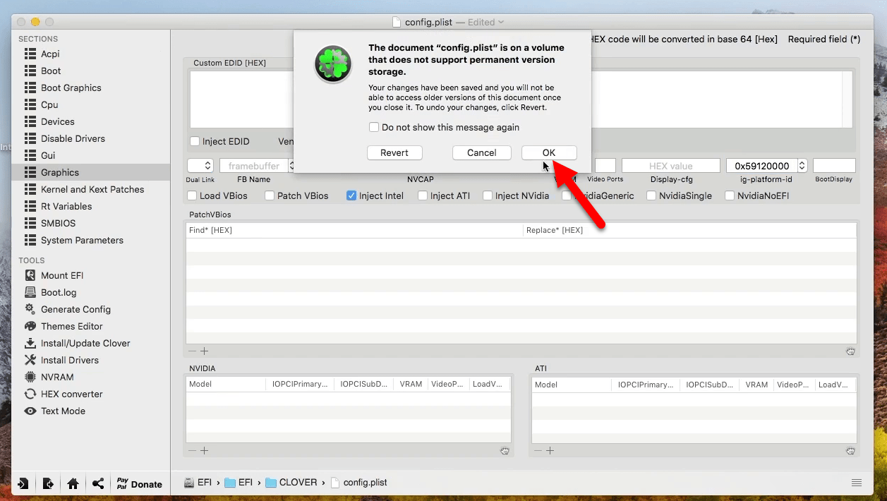Click the 'Find* [HEX]' column header
Image resolution: width=887 pixels, height=501 pixels.
coord(354,230)
